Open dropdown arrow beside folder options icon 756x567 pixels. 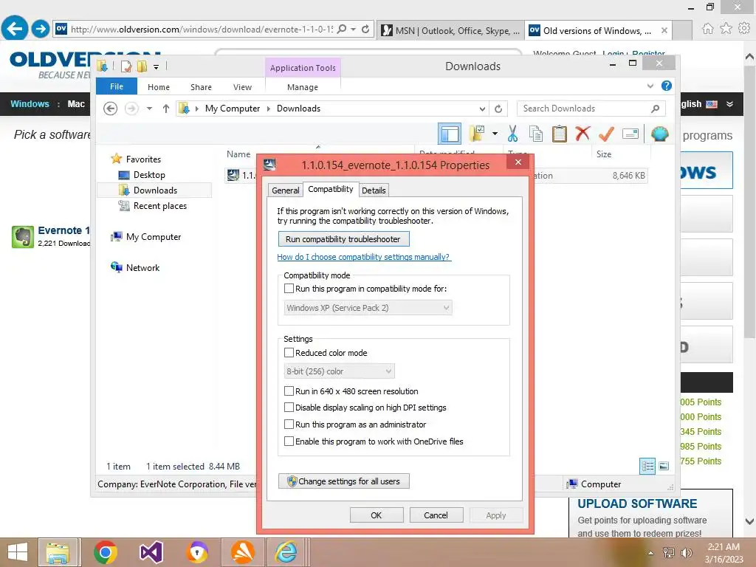(x=495, y=134)
